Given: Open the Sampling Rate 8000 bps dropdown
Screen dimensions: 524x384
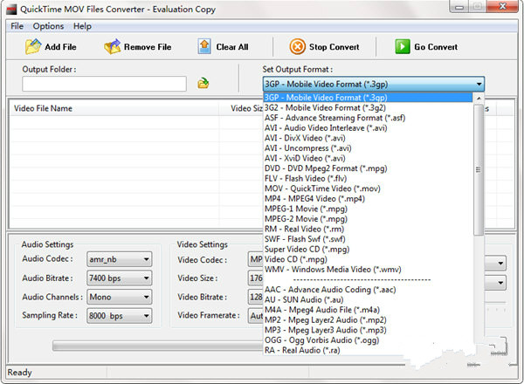Looking at the screenshot, I should click(x=120, y=316).
